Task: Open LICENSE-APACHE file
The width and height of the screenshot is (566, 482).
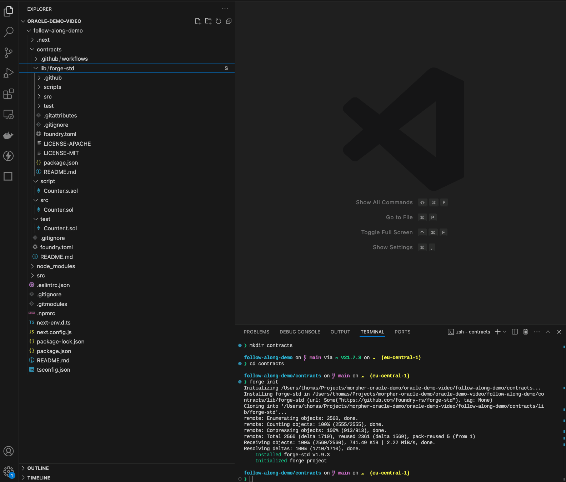Action: tap(127, 144)
